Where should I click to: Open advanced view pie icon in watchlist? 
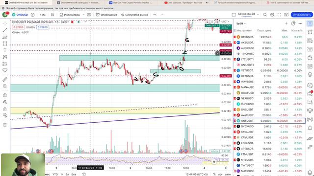[x=293, y=23]
